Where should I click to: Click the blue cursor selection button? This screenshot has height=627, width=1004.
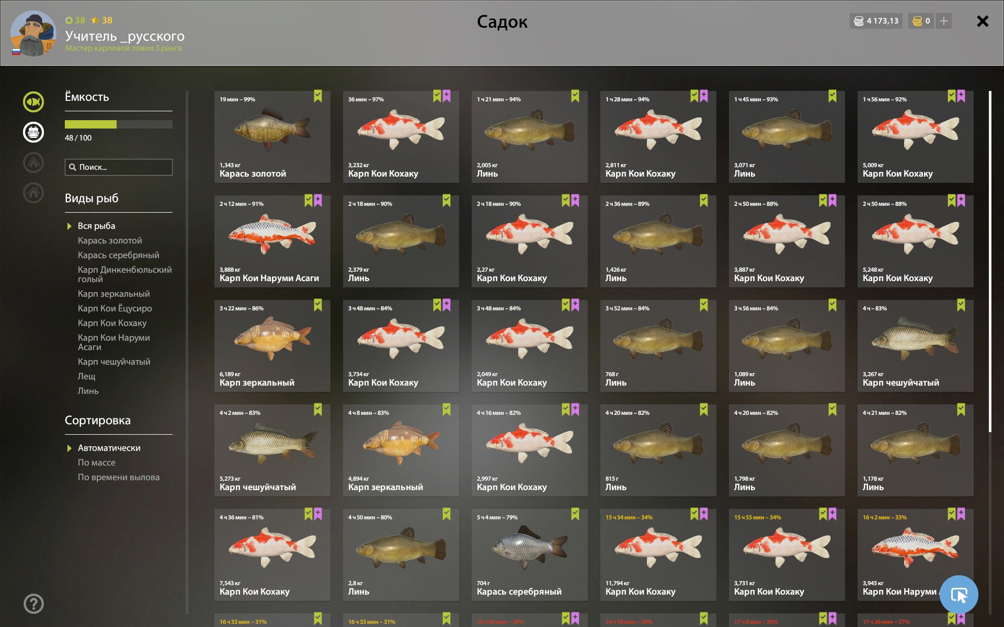(x=959, y=595)
